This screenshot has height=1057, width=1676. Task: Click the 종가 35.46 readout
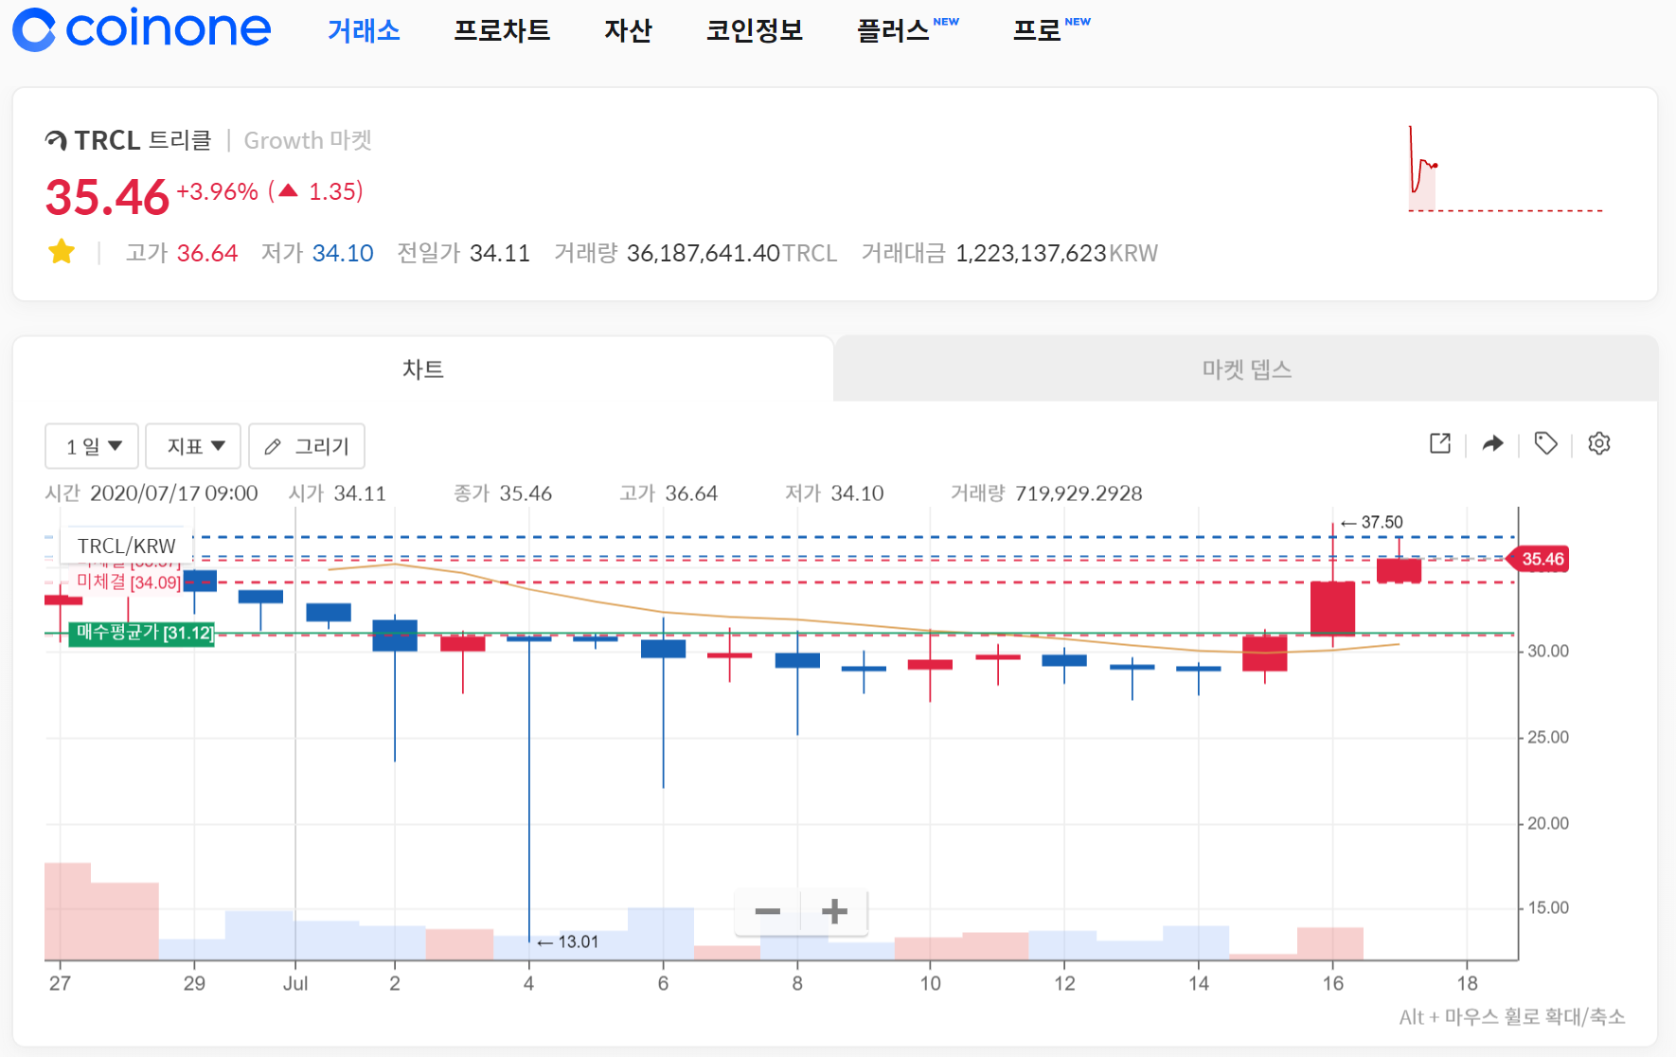pyautogui.click(x=503, y=493)
